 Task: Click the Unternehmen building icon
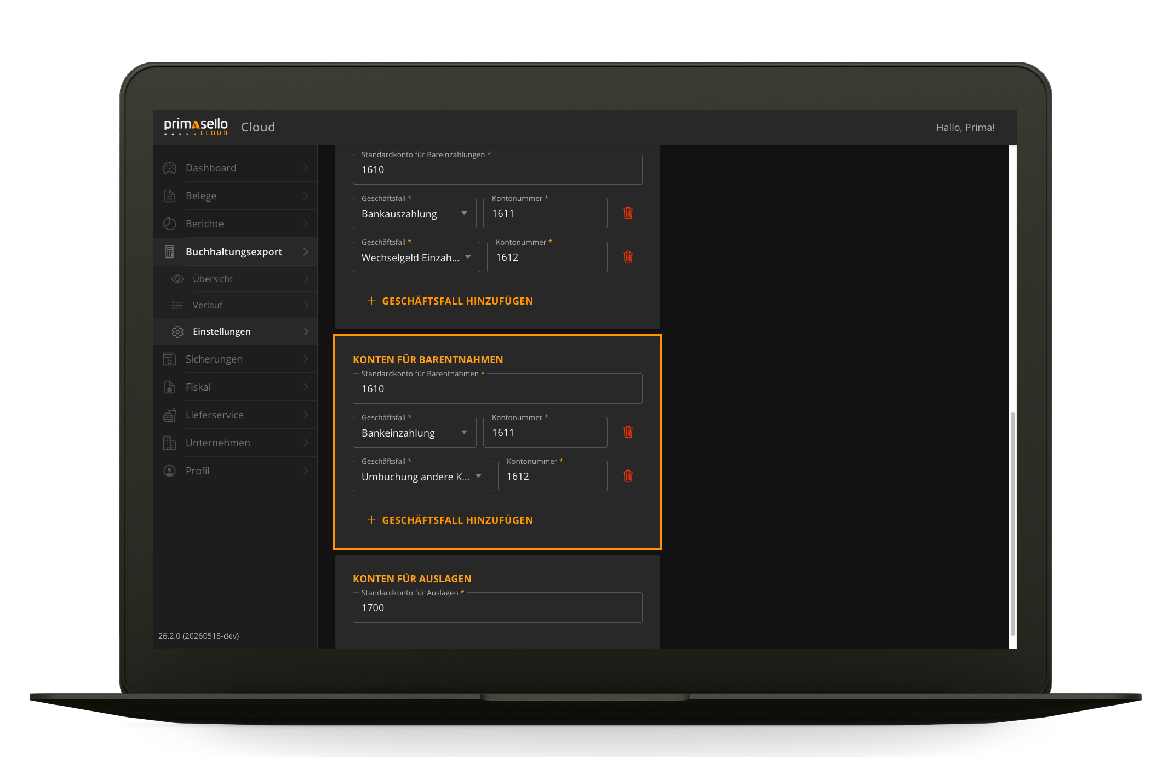tap(170, 443)
